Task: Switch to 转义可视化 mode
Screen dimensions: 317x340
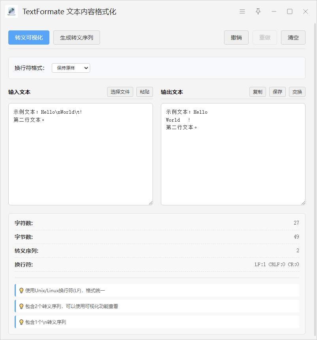Action: click(29, 38)
